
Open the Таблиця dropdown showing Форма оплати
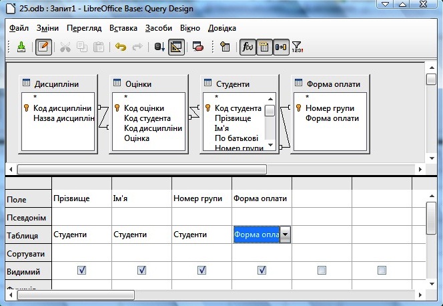click(x=286, y=234)
